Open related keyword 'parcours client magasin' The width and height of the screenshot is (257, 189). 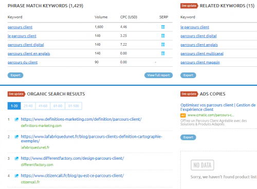click(x=200, y=62)
